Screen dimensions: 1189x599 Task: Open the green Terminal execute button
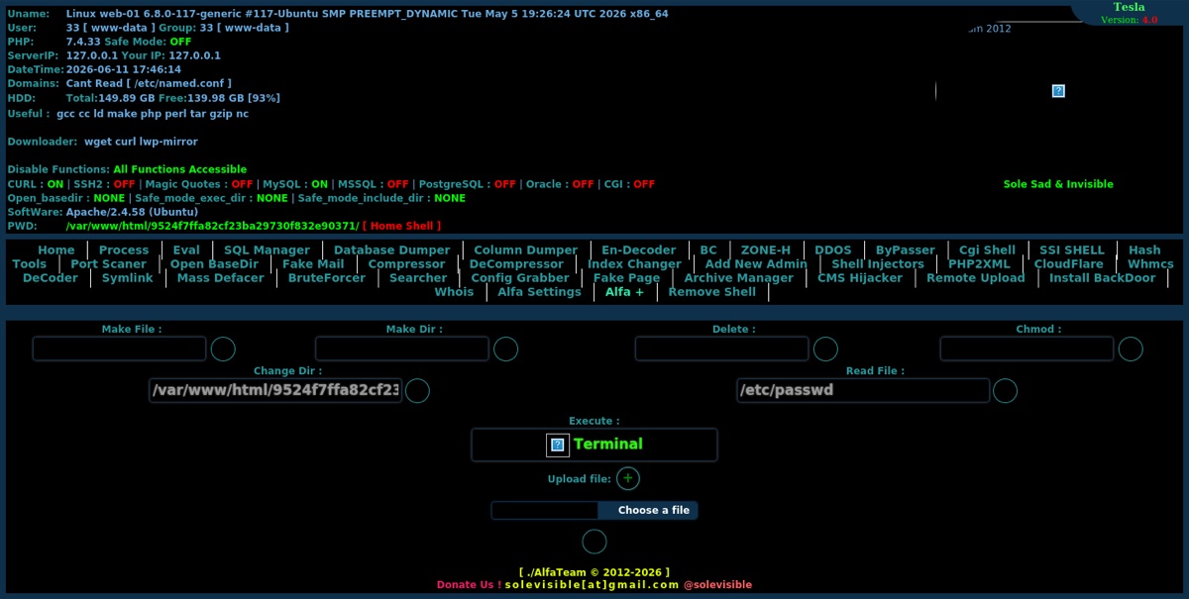(608, 445)
